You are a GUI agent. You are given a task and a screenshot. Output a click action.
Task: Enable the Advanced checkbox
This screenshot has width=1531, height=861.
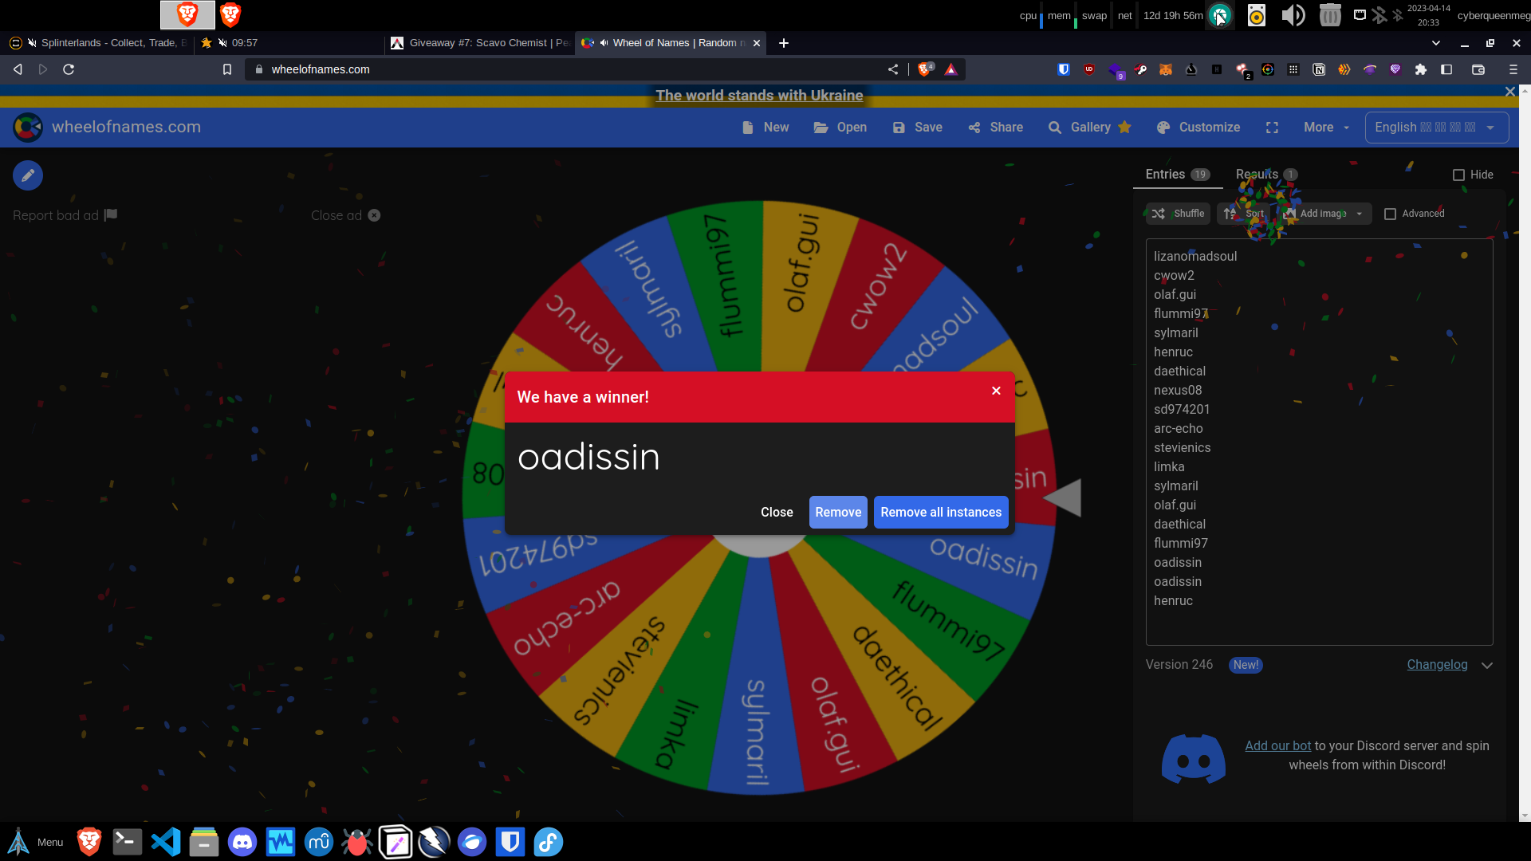[x=1390, y=214]
